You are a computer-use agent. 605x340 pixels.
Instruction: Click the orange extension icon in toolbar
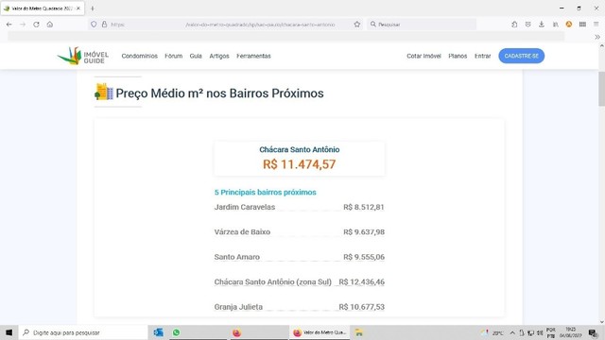coord(569,25)
